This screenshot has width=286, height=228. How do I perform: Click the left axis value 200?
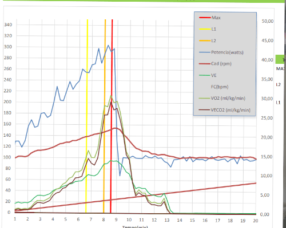click(x=8, y=102)
